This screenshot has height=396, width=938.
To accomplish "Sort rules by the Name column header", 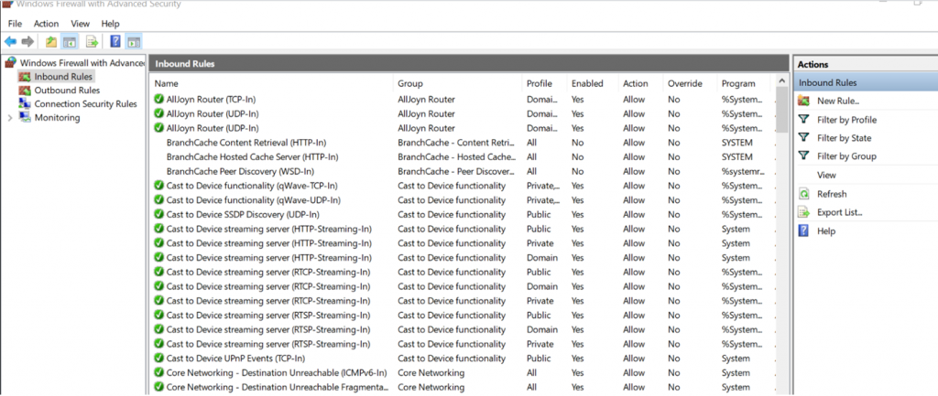I will [271, 83].
